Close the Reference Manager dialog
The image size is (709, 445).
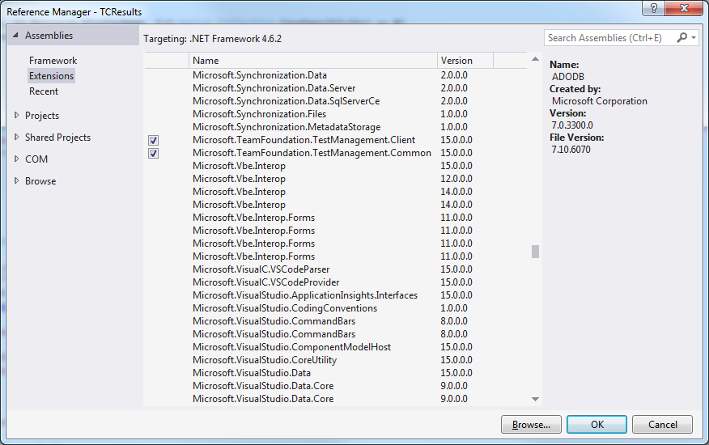click(684, 8)
